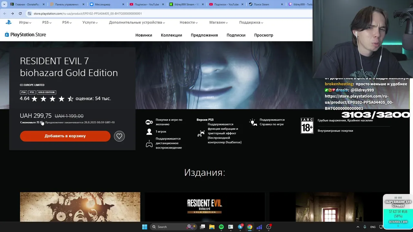Add game to wishlist with heart icon

pos(119,136)
